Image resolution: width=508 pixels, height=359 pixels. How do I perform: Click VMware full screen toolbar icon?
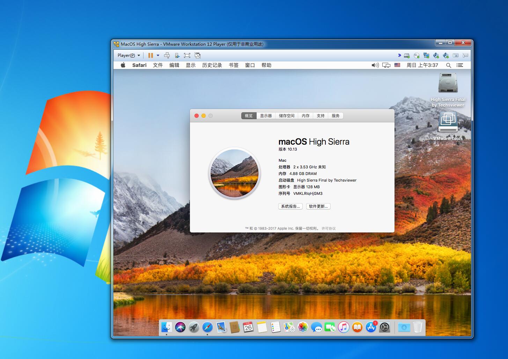(187, 55)
